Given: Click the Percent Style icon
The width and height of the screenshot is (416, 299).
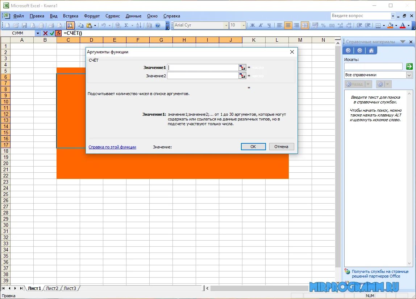Looking at the screenshot, I should click(323, 25).
